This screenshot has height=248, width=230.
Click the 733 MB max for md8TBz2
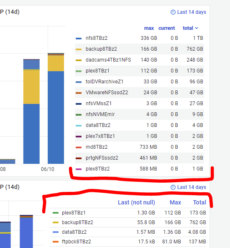(148, 147)
